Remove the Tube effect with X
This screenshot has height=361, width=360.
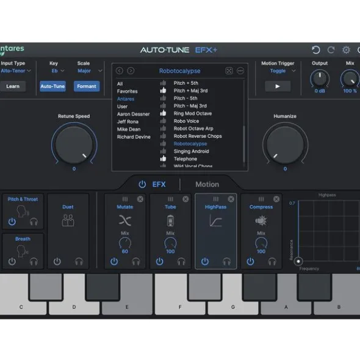point(185,199)
